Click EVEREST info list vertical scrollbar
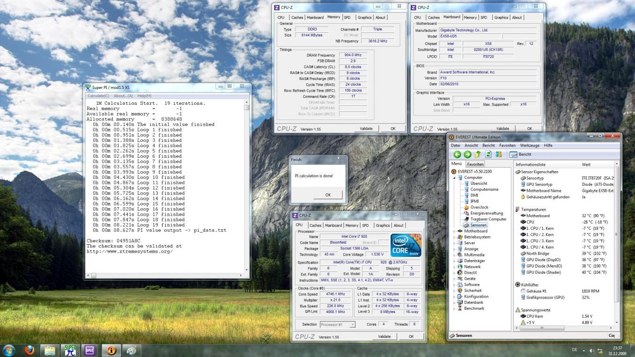The width and height of the screenshot is (635, 357). pyautogui.click(x=616, y=243)
